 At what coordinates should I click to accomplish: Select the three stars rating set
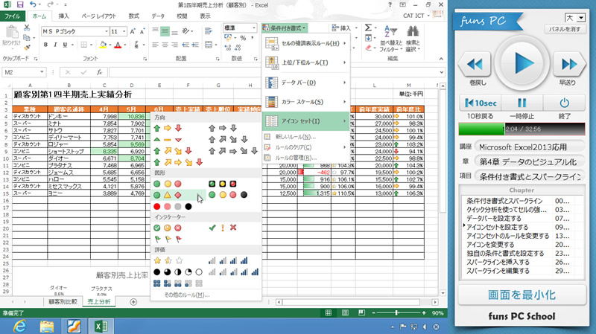(x=168, y=261)
